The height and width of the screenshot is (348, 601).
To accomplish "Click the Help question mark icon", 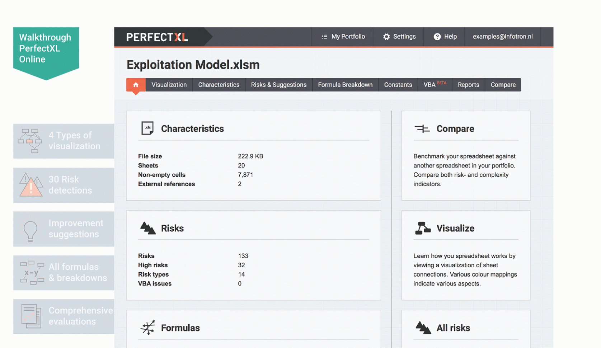I will point(437,37).
